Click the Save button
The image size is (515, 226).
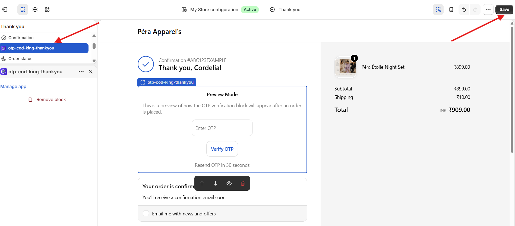click(504, 10)
